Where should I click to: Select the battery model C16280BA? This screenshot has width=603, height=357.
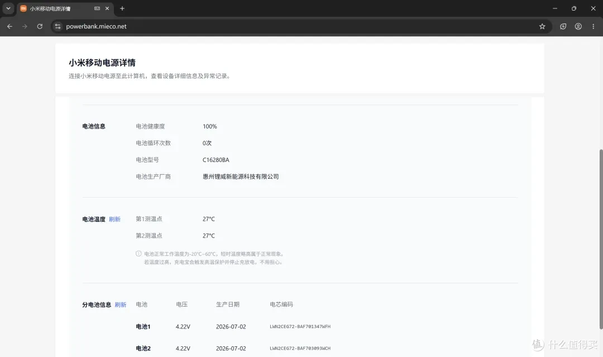pyautogui.click(x=216, y=160)
